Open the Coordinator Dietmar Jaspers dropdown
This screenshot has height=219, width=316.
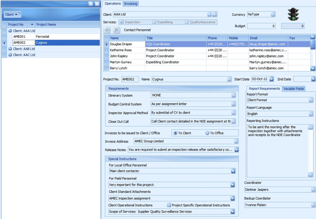click(x=313, y=189)
